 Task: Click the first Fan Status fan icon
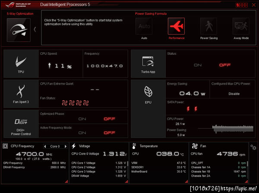[x=65, y=103]
